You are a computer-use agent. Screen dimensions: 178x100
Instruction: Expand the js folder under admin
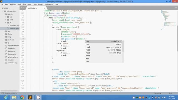click(6, 23)
